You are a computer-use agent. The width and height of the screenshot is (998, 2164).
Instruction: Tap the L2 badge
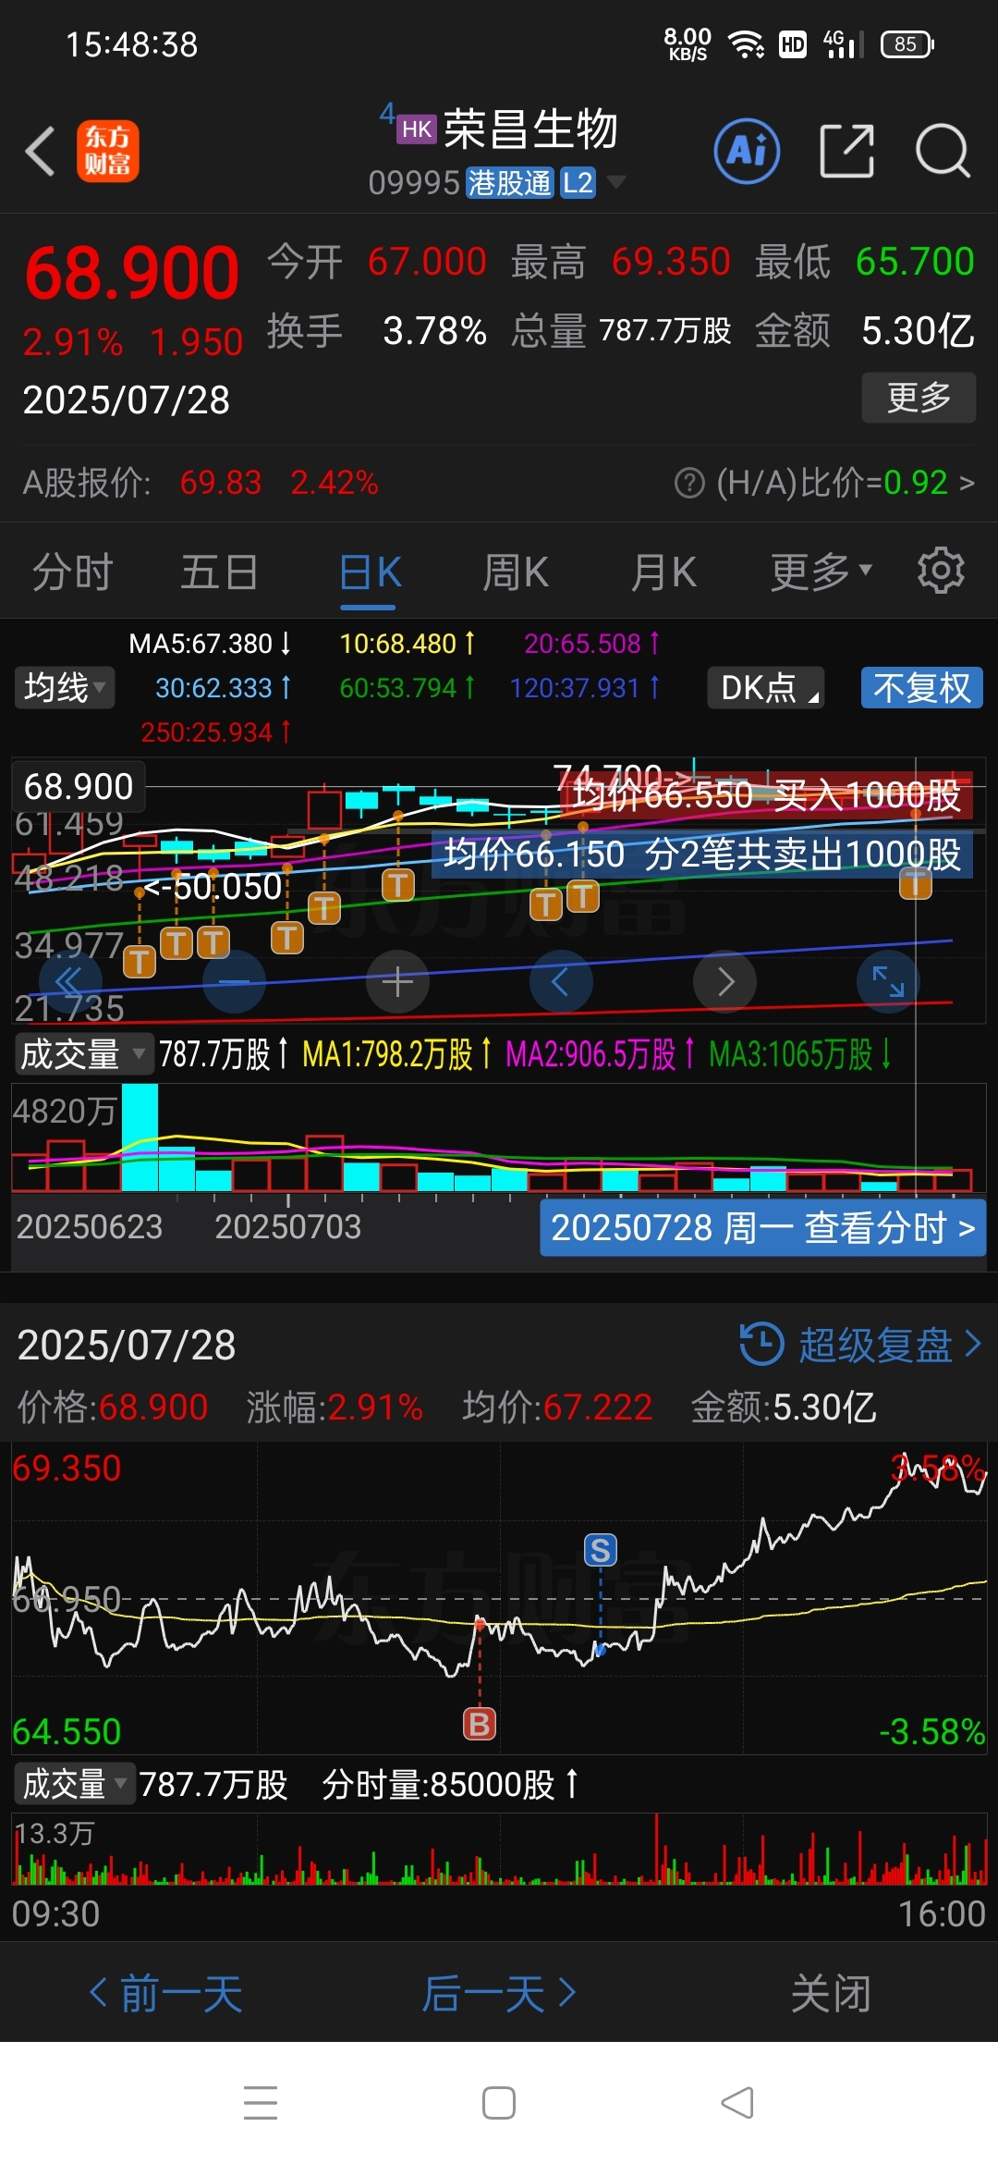point(578,183)
